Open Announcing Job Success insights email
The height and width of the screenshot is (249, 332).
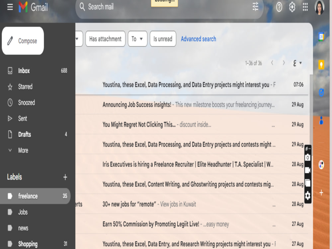pos(192,105)
